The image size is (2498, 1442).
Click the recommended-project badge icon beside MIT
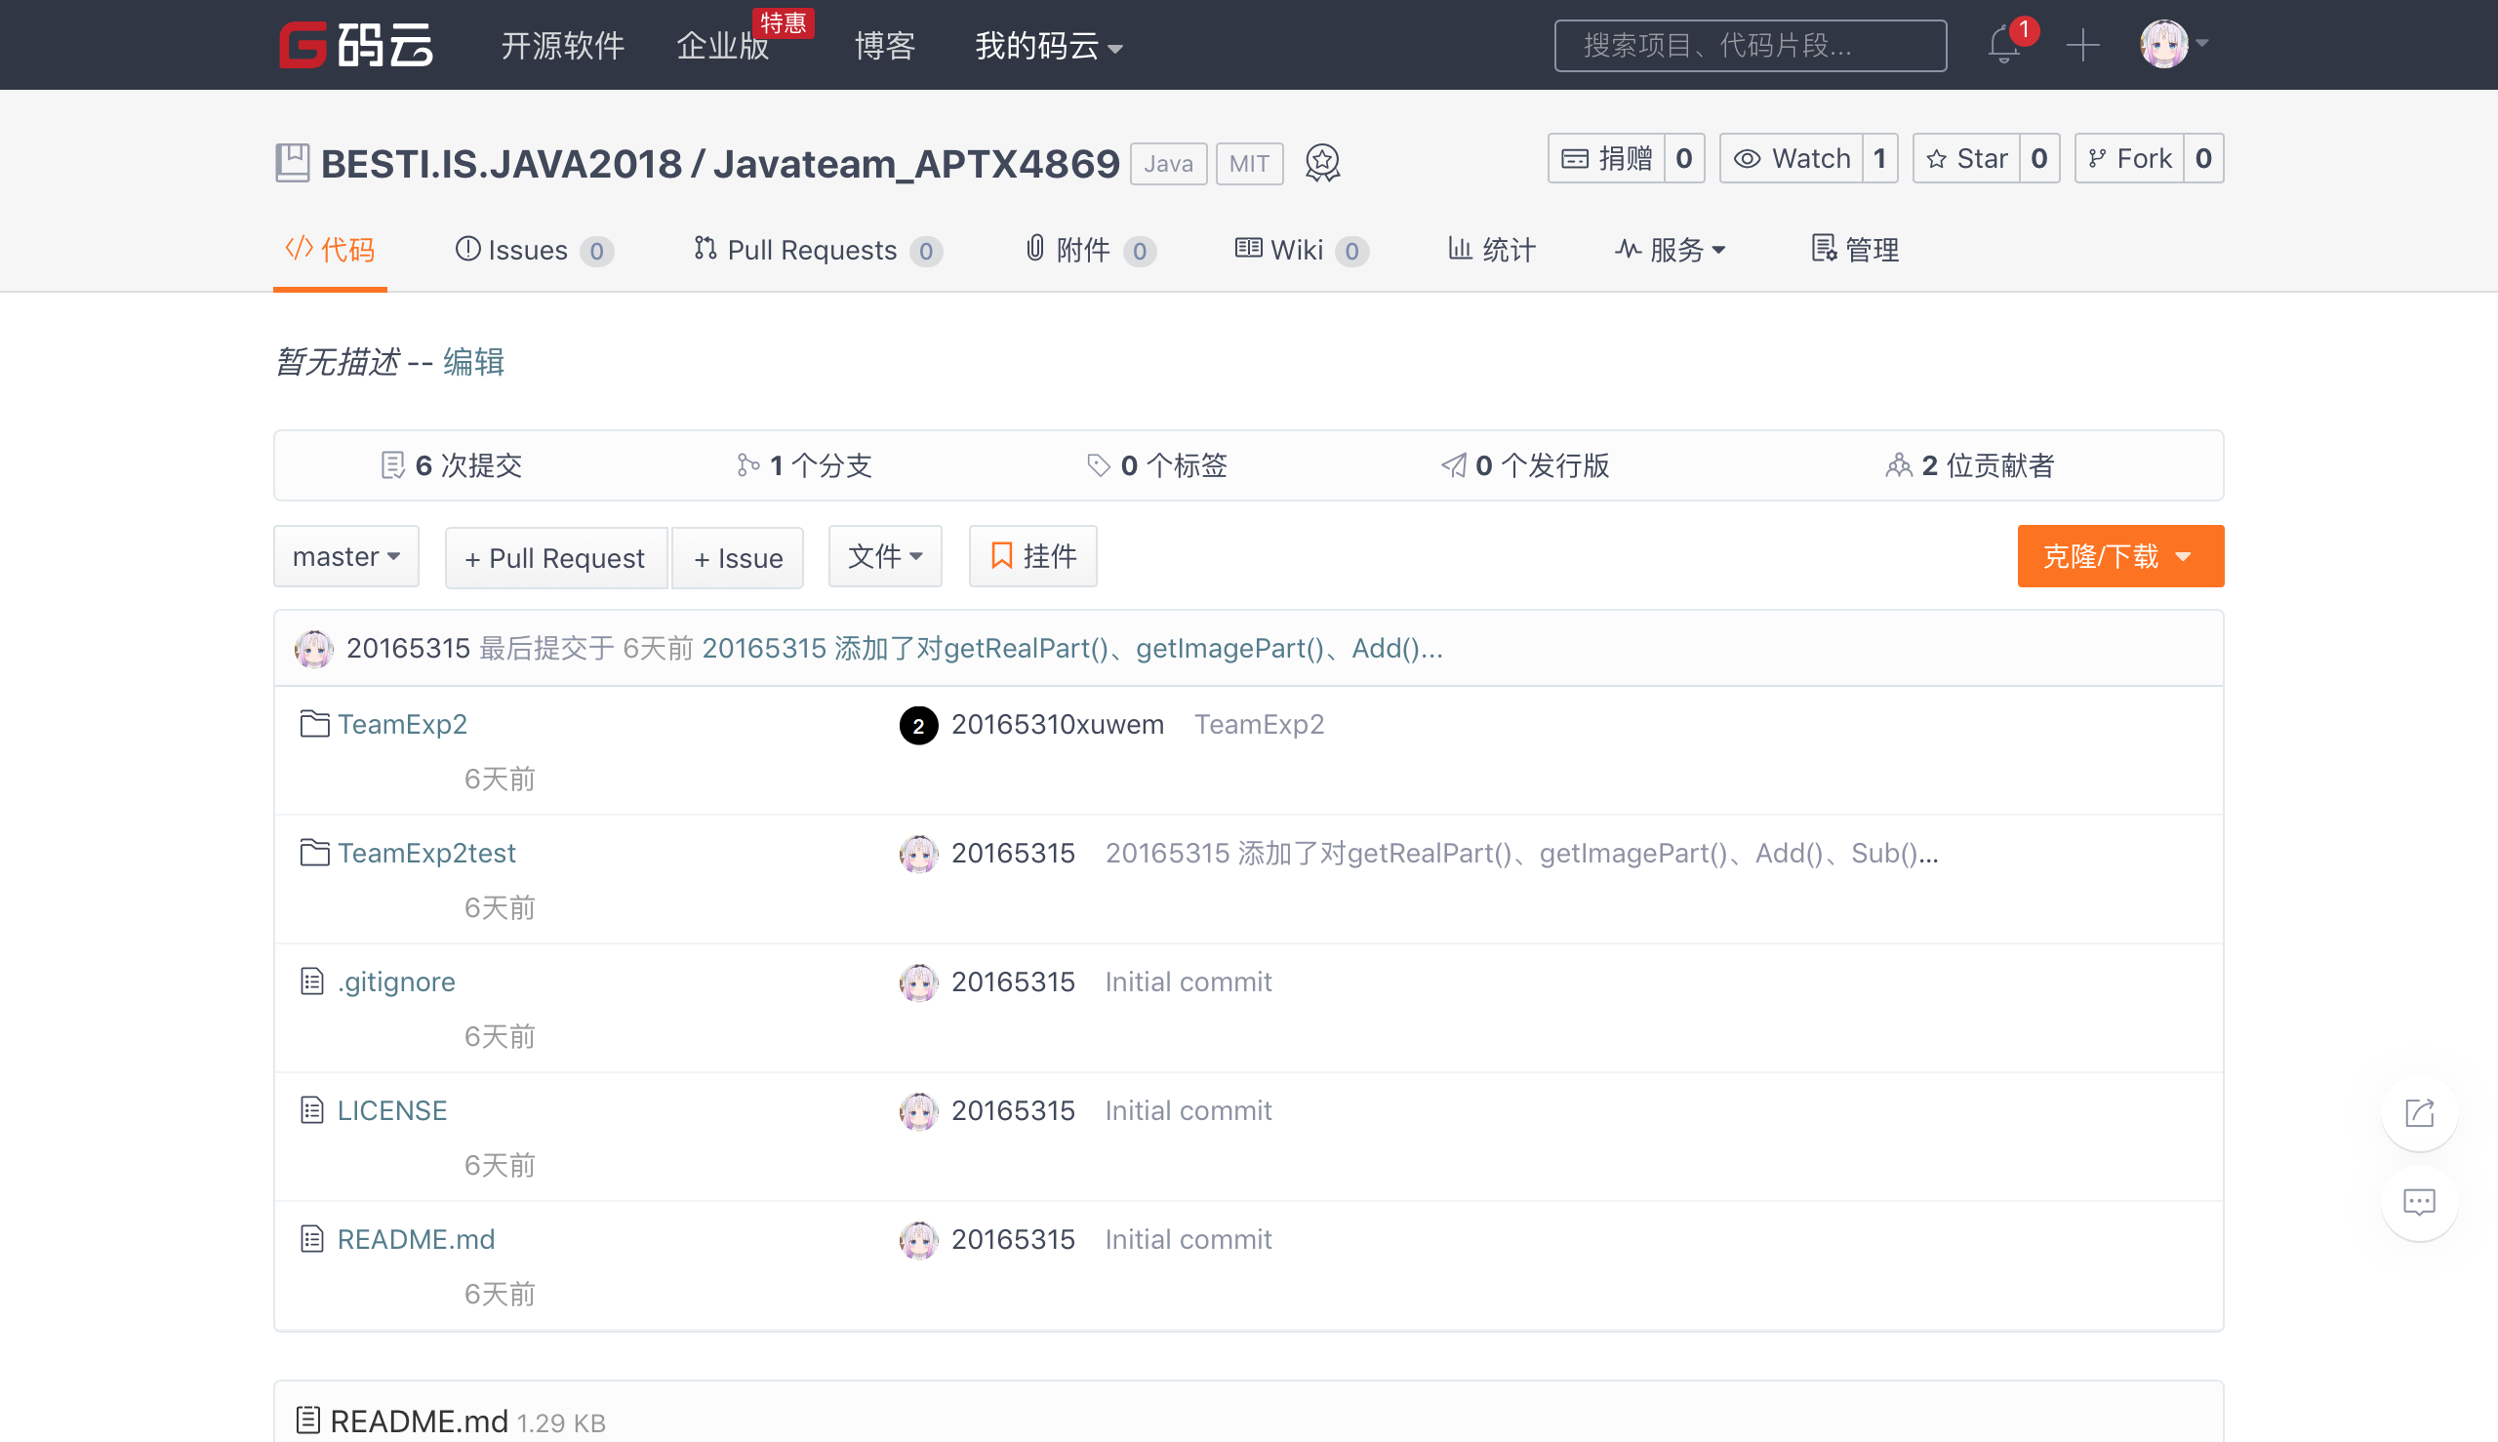point(1322,162)
